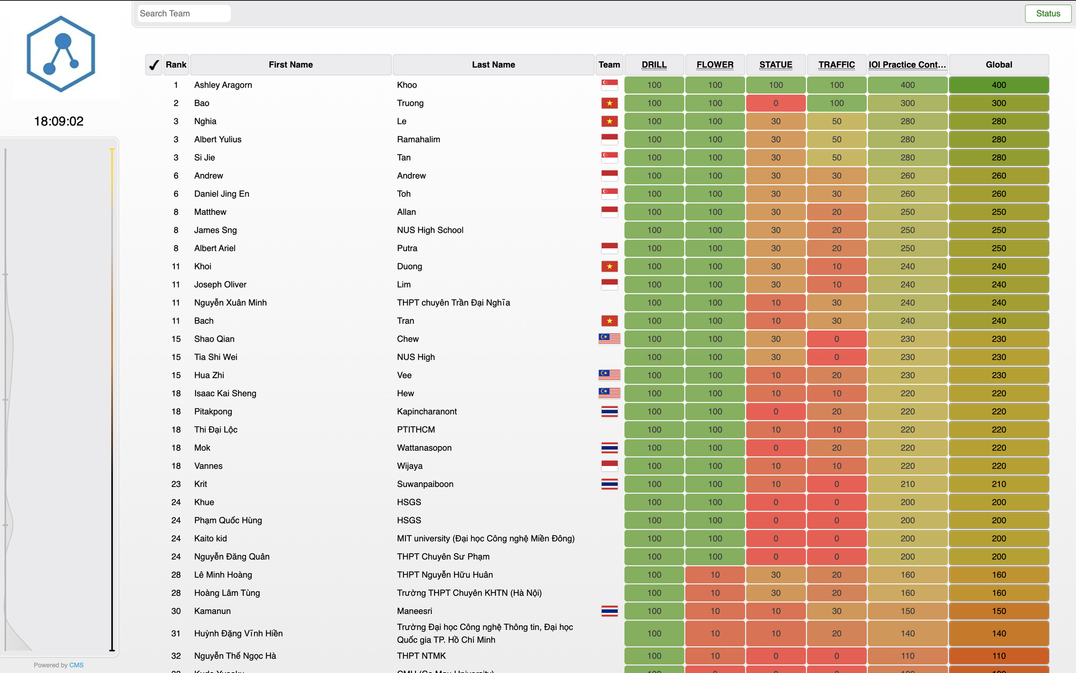Click Vietnam flag in Bach Tran row
The width and height of the screenshot is (1076, 673).
[x=609, y=320]
